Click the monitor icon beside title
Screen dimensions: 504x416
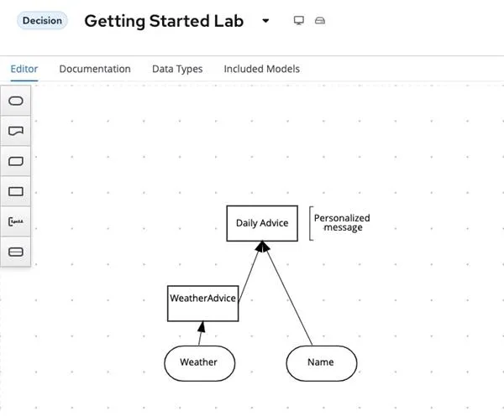(x=299, y=21)
